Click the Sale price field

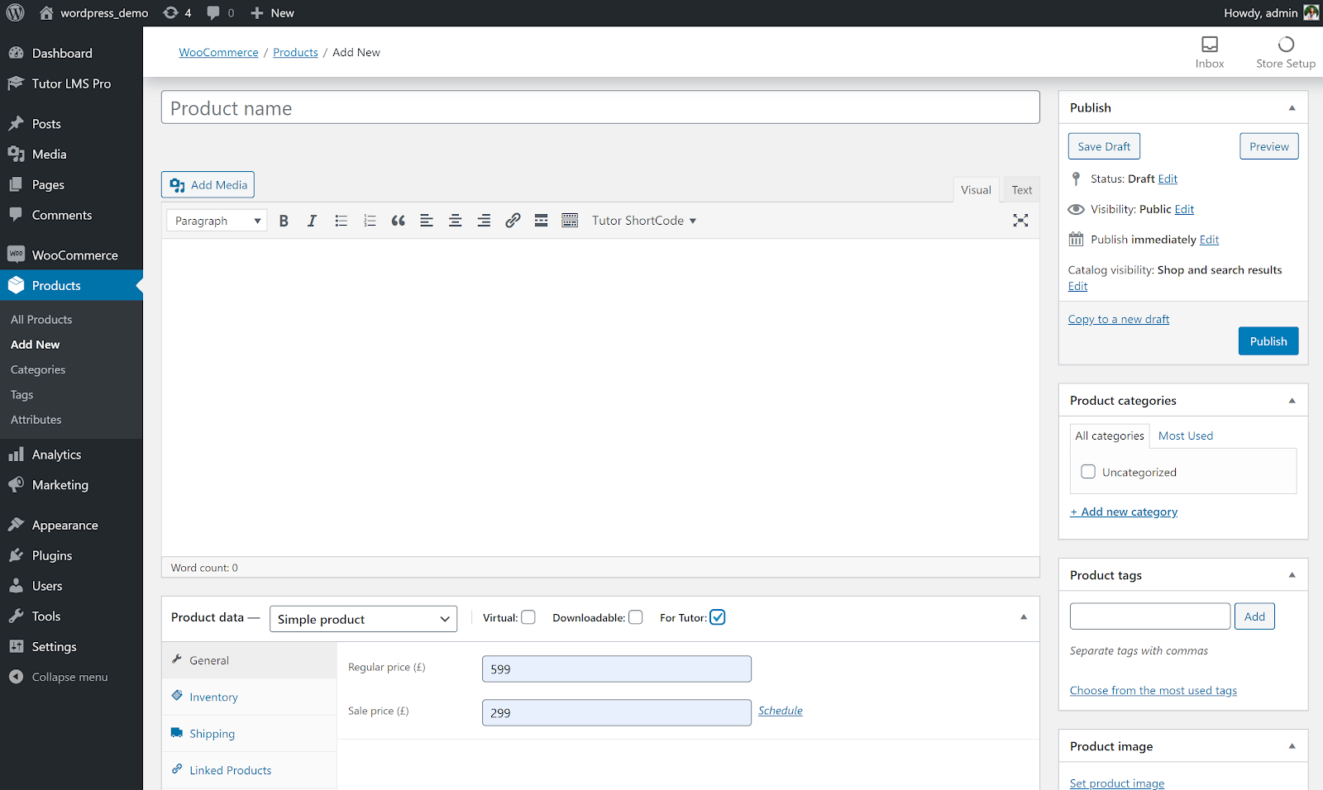(x=617, y=713)
